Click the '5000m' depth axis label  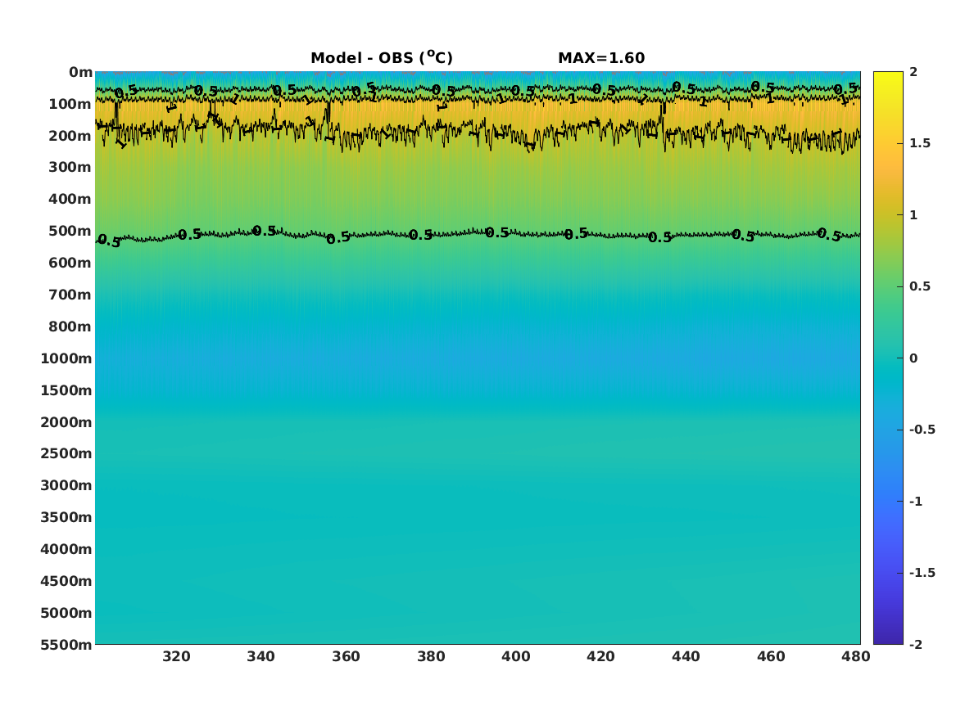(66, 613)
